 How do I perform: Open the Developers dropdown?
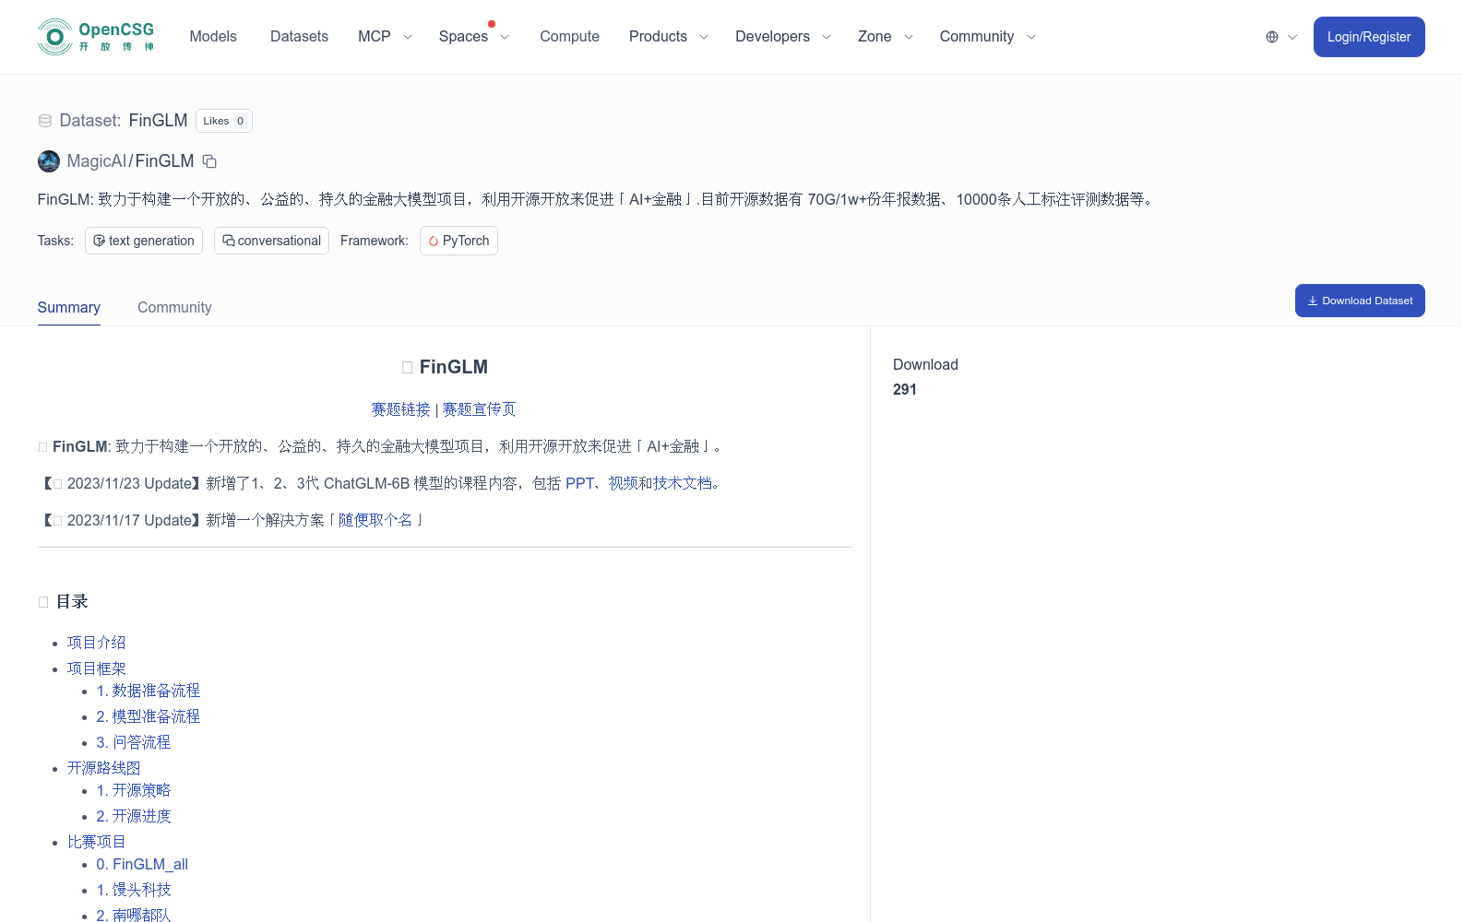point(781,37)
